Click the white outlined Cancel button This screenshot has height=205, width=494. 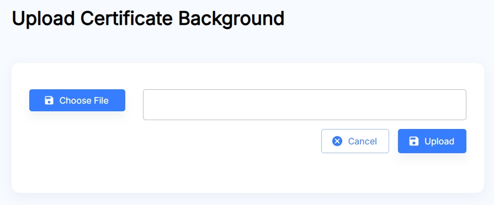point(355,141)
